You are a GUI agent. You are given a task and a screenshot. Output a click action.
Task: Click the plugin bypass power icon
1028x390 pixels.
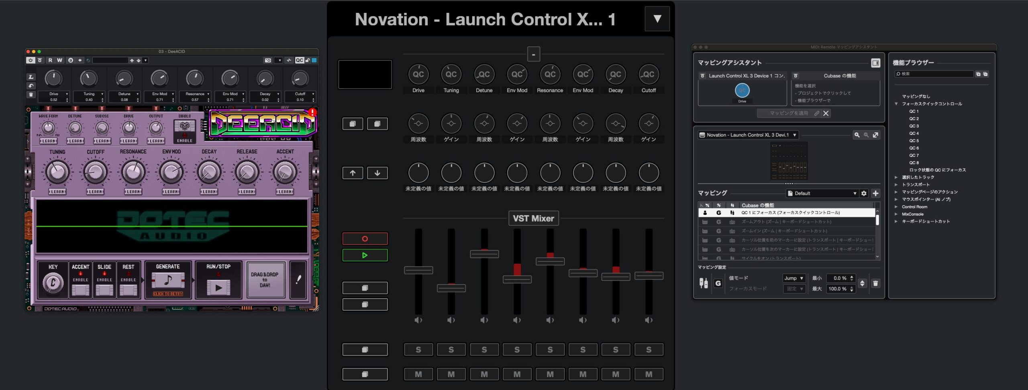pyautogui.click(x=31, y=60)
